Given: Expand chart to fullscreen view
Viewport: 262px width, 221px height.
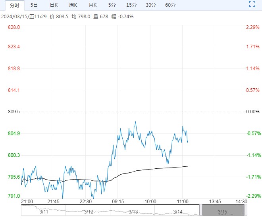Looking at the screenshot, I should 251,5.
